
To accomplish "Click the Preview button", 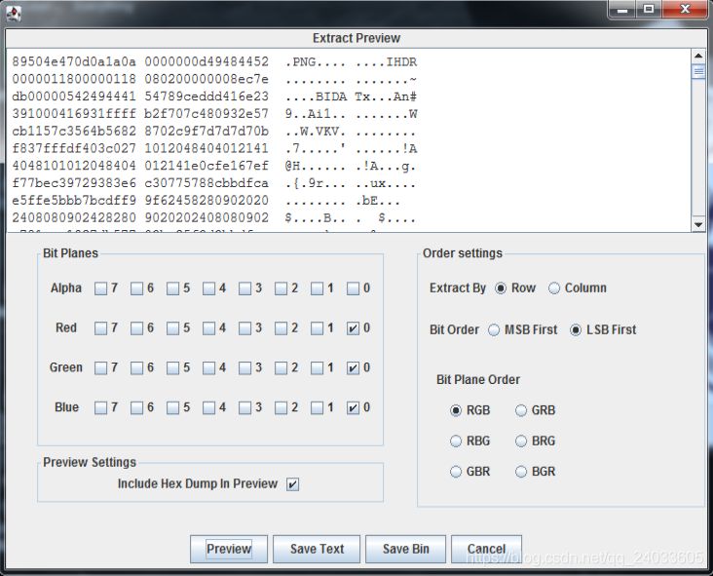I will [229, 549].
